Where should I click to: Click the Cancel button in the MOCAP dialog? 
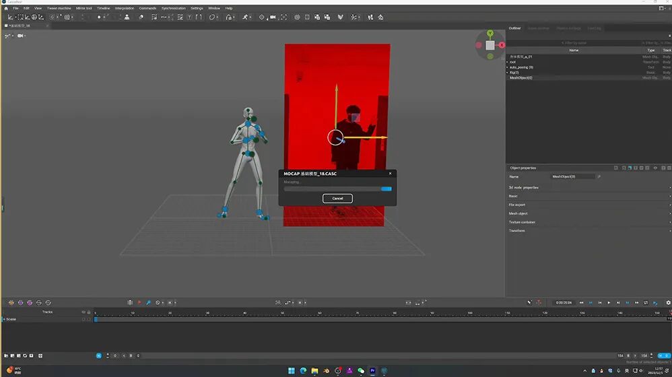[x=337, y=198]
